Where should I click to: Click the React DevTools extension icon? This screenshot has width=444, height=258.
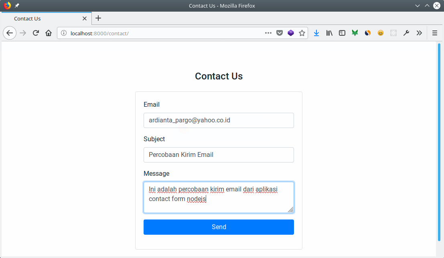coord(393,33)
